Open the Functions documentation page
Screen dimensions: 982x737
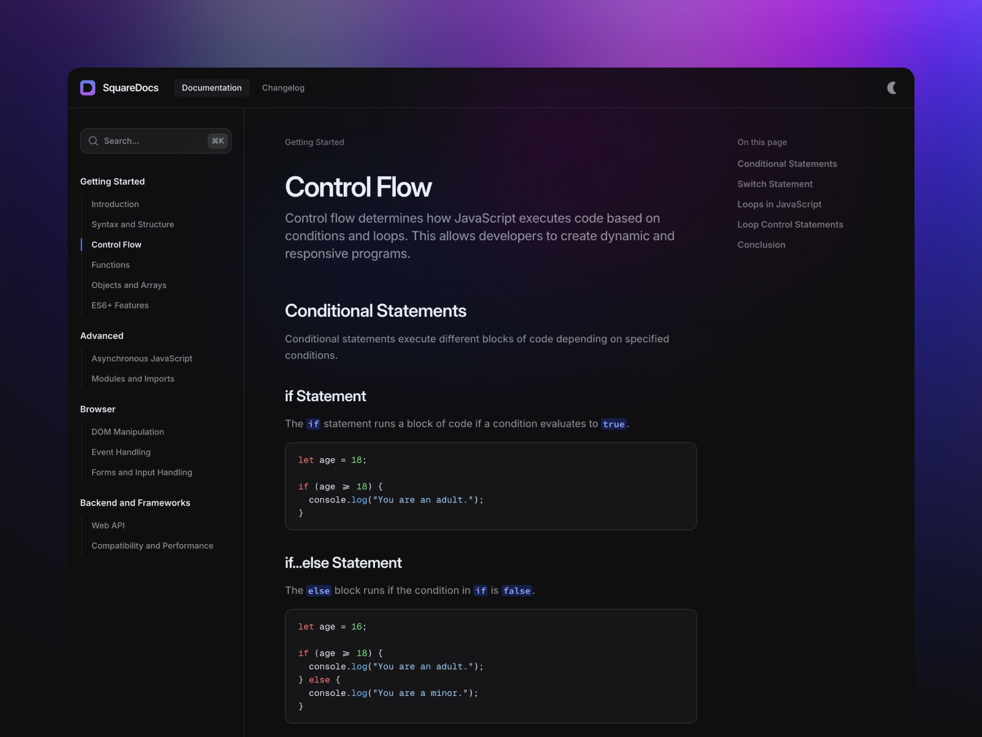tap(110, 265)
